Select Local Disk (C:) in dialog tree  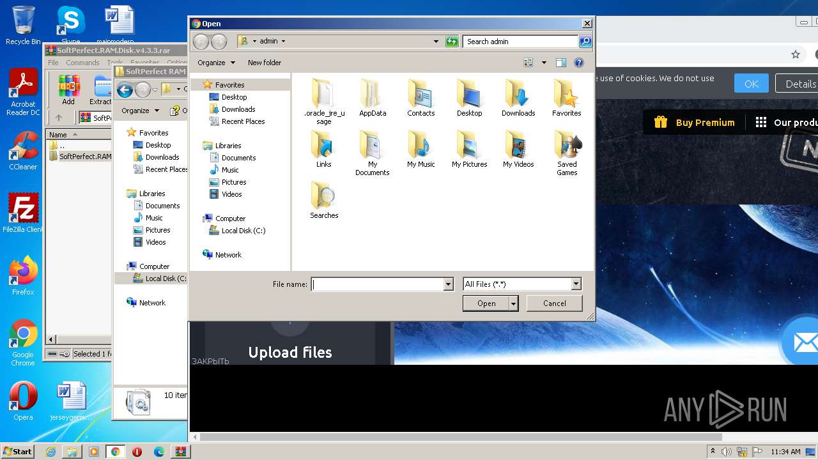pos(243,231)
